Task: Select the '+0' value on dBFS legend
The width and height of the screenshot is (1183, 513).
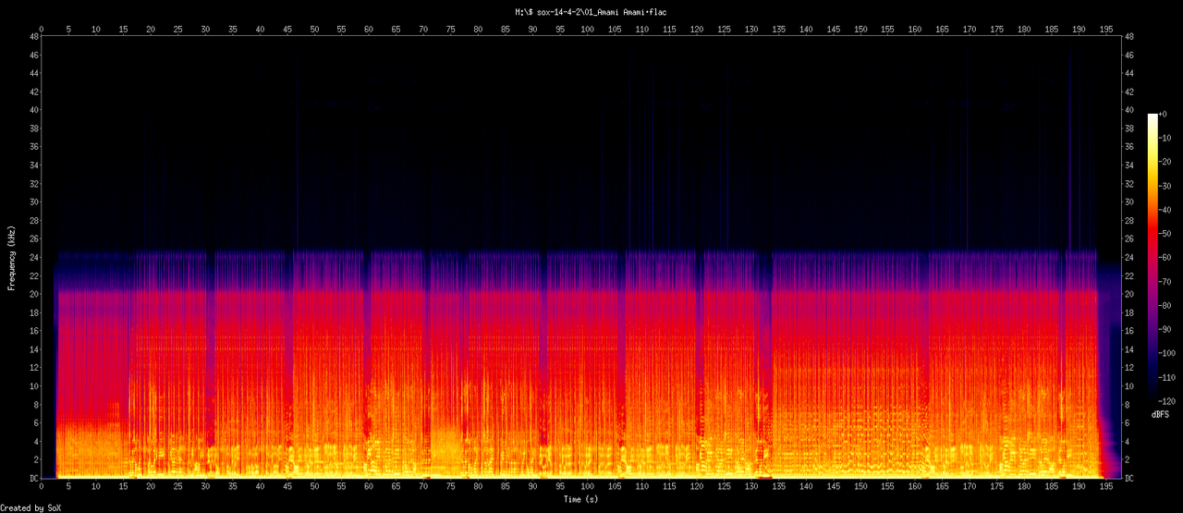Action: [1164, 114]
